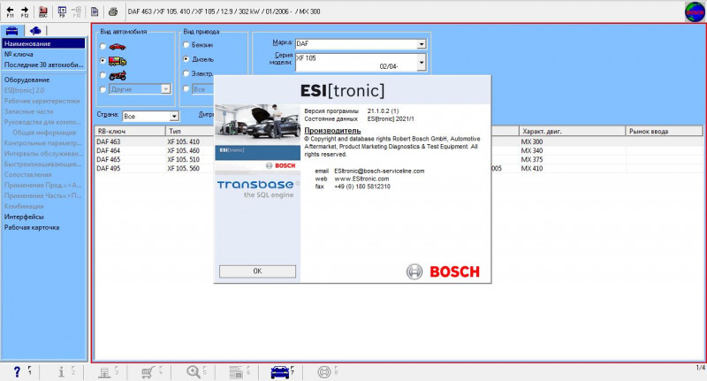Screen dimensions: 707x381
Task: Click www.ESItronic.com web address
Action: [x=361, y=179]
